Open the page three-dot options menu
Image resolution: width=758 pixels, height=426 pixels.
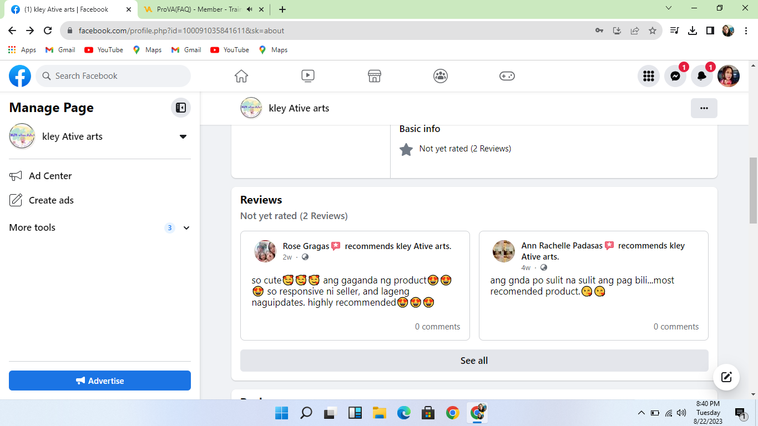704,108
